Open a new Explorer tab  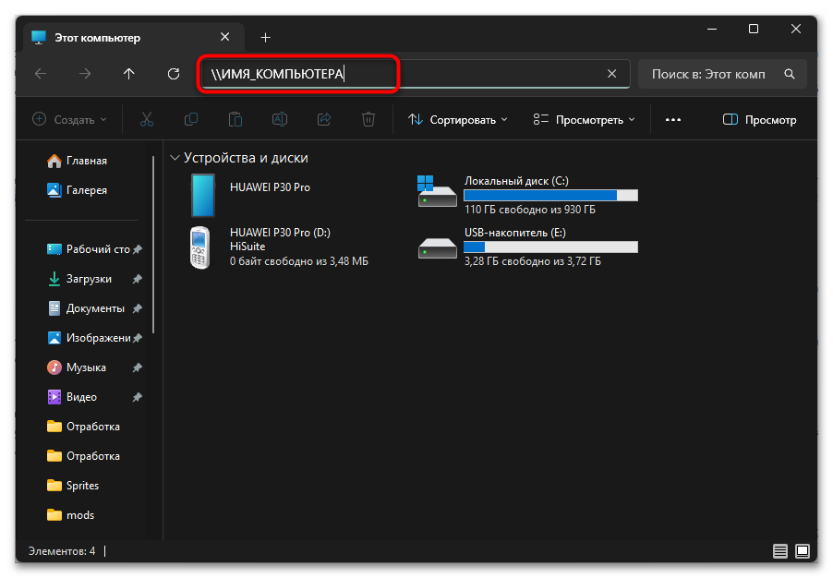pos(266,37)
